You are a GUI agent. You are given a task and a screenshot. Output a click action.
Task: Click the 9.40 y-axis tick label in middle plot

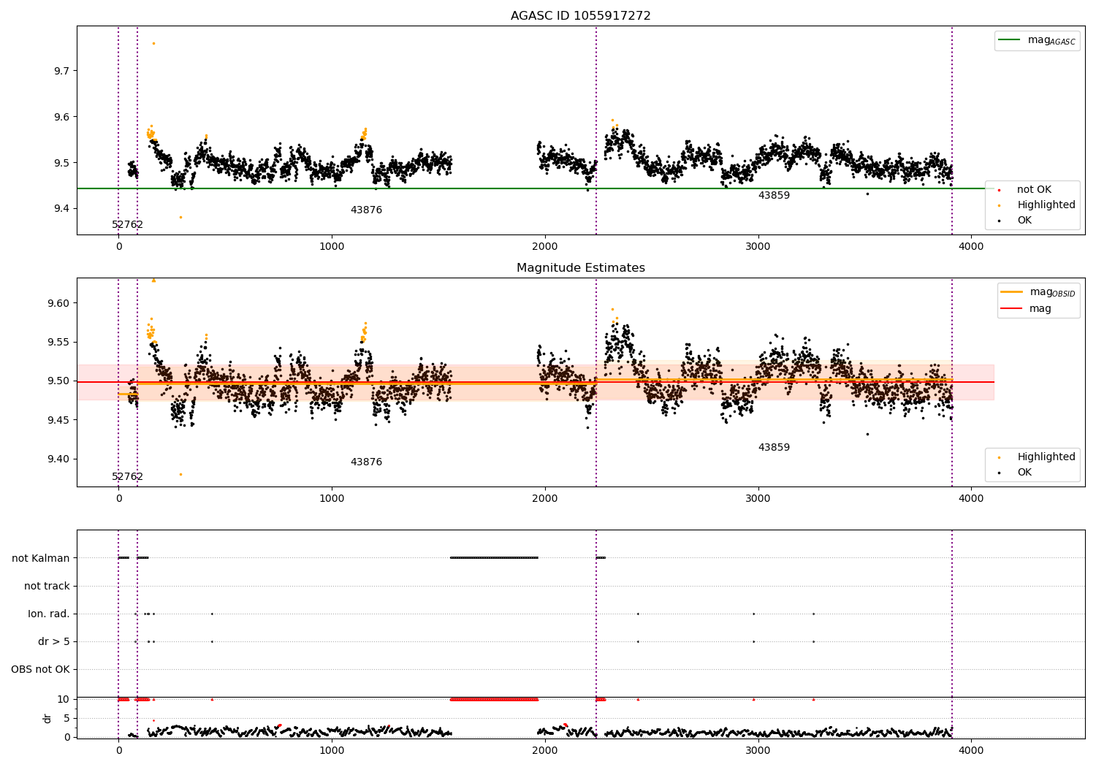59,459
